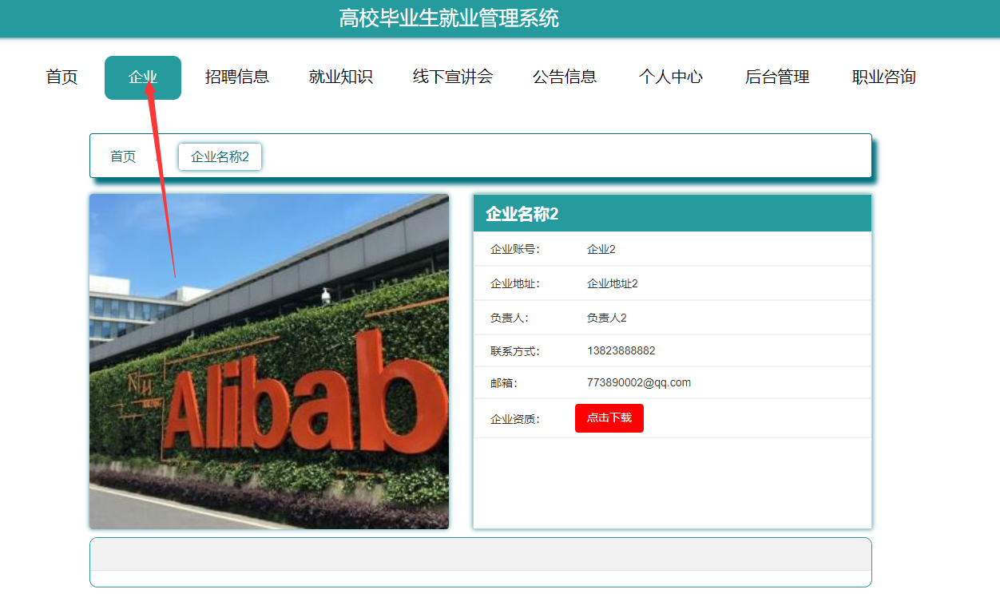
Task: Open 个人中心 from navigation
Action: click(x=671, y=77)
